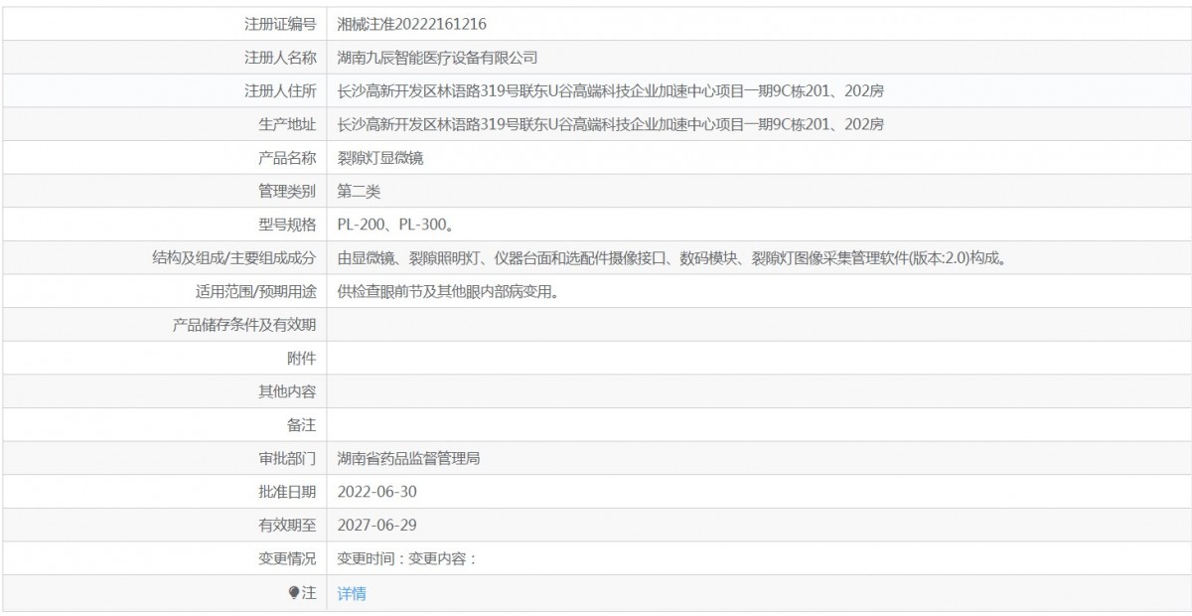Click the 第二类 management category value
Image resolution: width=1192 pixels, height=616 pixels.
tap(359, 191)
